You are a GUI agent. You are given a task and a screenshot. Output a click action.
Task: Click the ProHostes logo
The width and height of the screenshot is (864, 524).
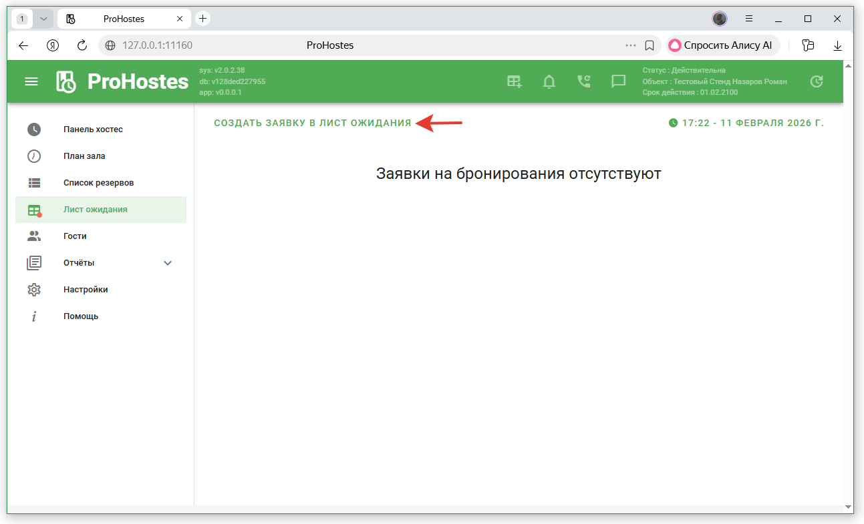(122, 81)
